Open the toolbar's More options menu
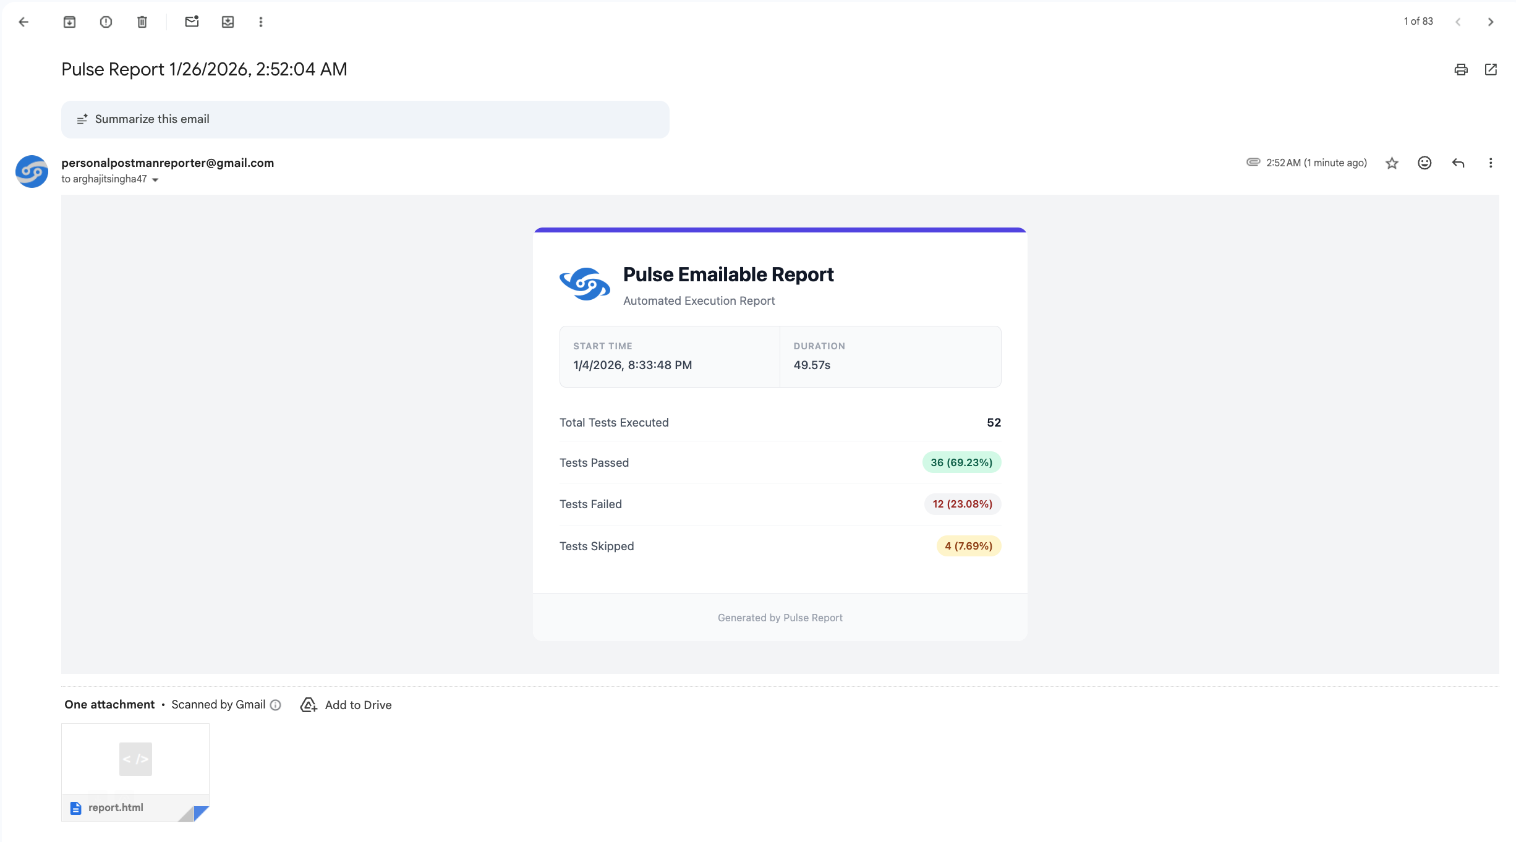The width and height of the screenshot is (1516, 842). pos(261,22)
